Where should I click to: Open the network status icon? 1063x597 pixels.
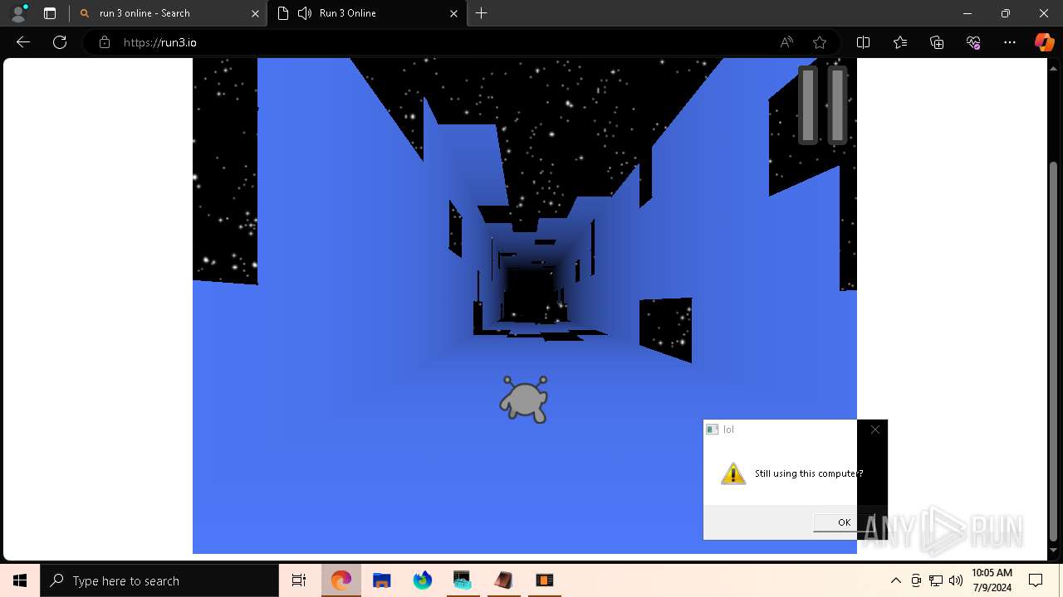click(x=936, y=580)
